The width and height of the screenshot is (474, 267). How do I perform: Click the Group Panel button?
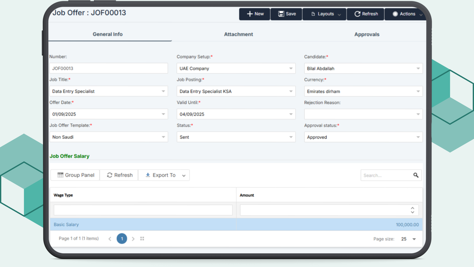pyautogui.click(x=75, y=175)
